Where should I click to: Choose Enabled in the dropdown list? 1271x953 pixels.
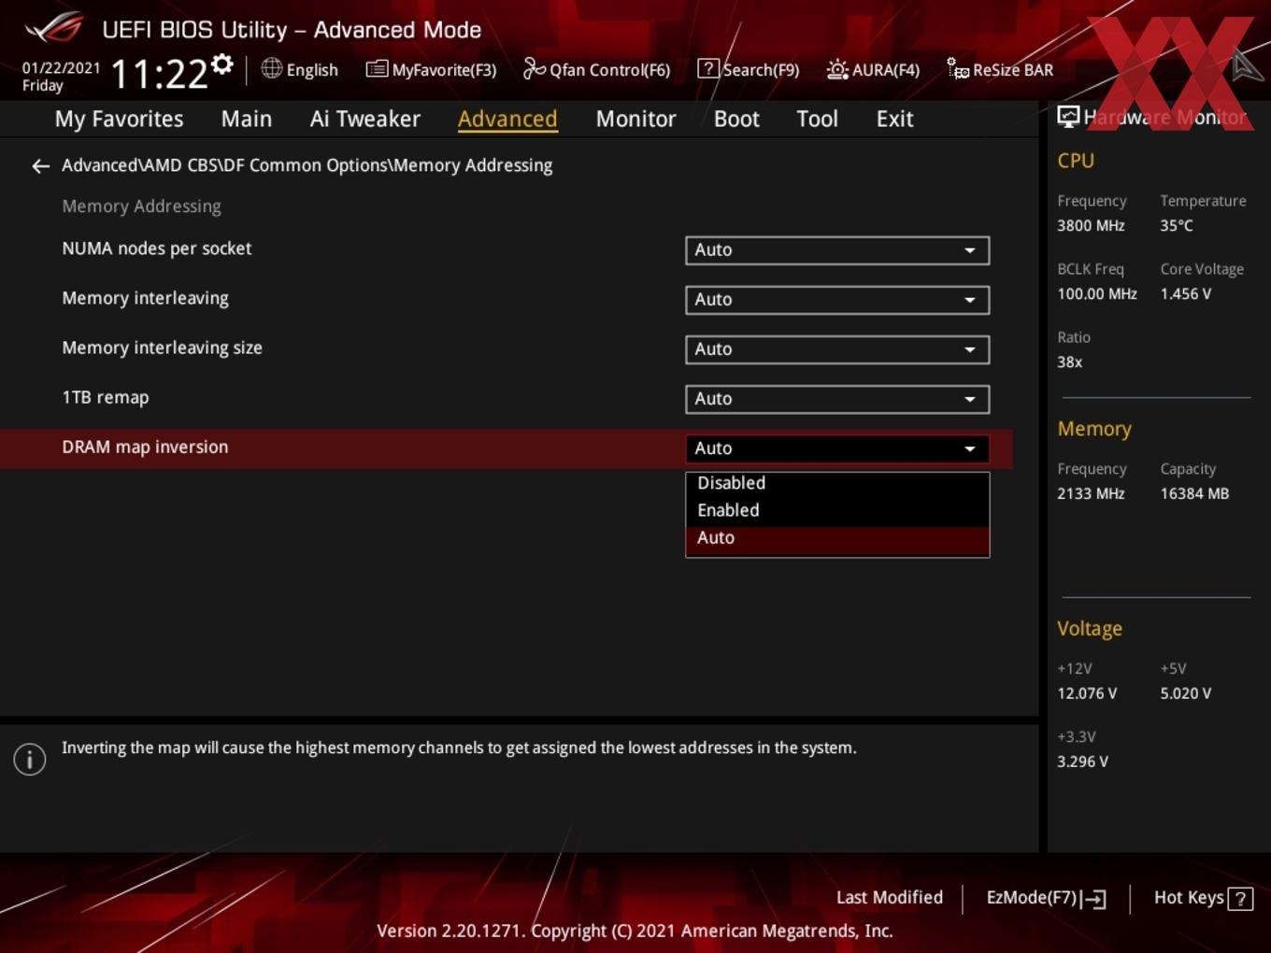[x=837, y=510]
